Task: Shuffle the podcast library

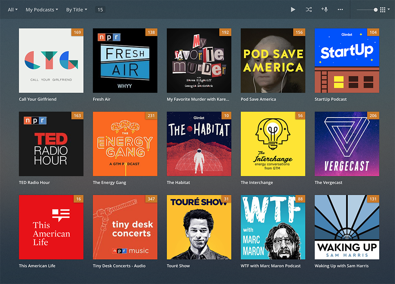Action: pos(308,9)
